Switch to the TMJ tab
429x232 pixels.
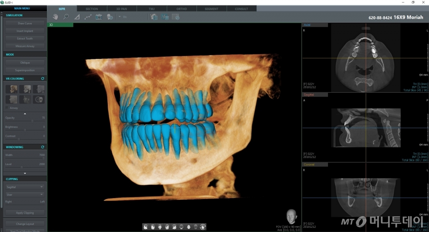tap(152, 9)
